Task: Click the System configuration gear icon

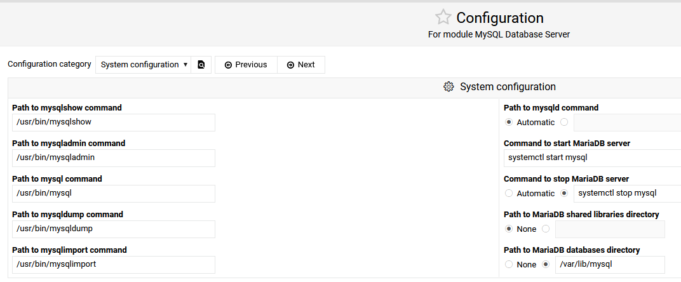Action: coord(448,87)
